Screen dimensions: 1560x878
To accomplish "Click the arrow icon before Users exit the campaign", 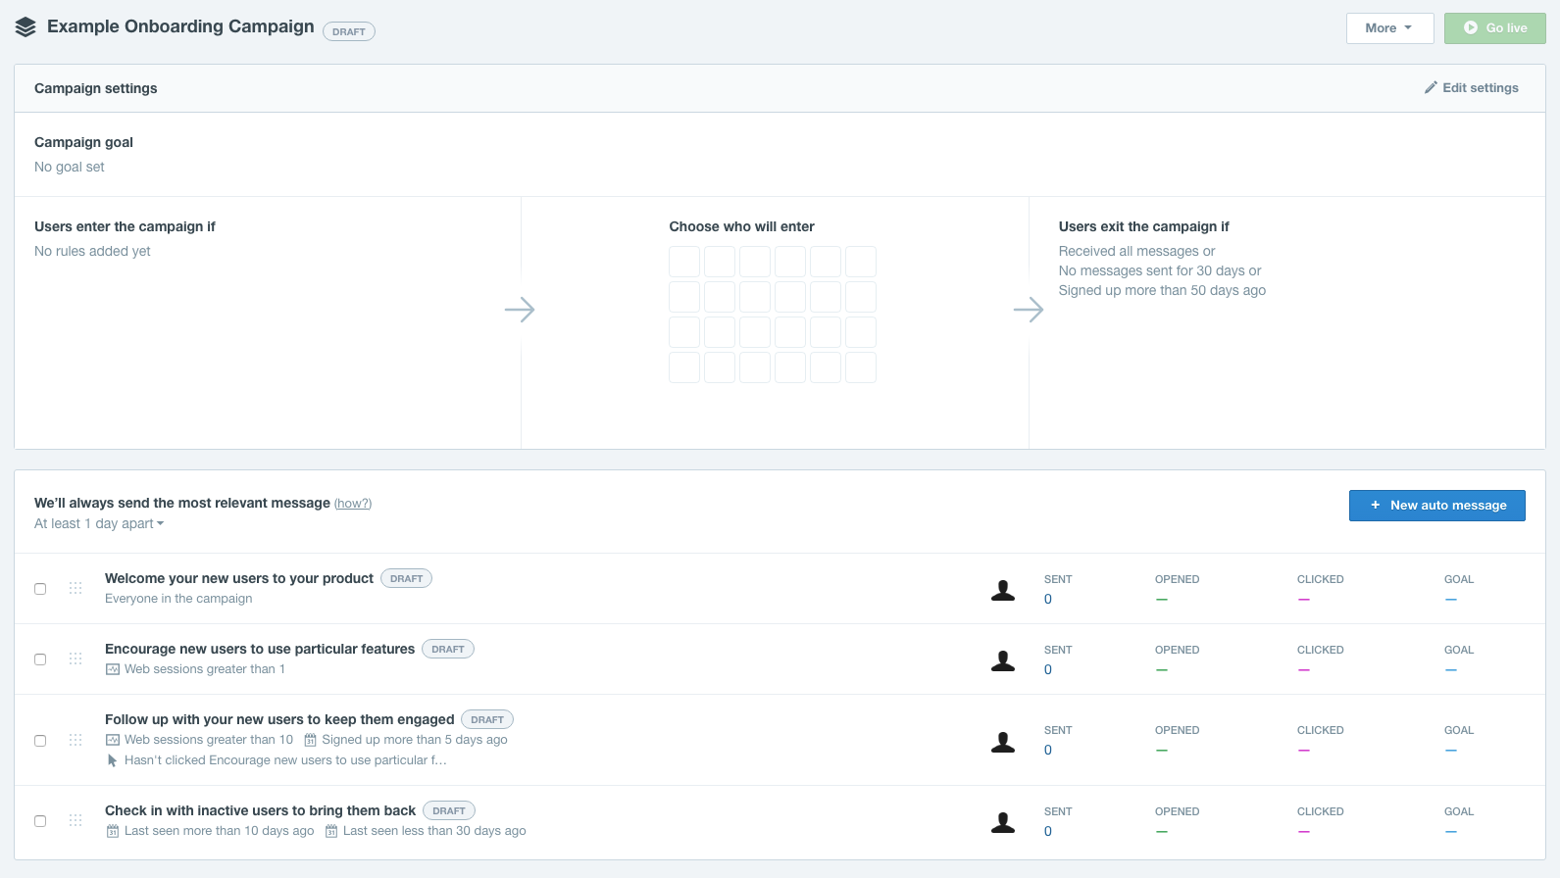I will [x=1029, y=310].
